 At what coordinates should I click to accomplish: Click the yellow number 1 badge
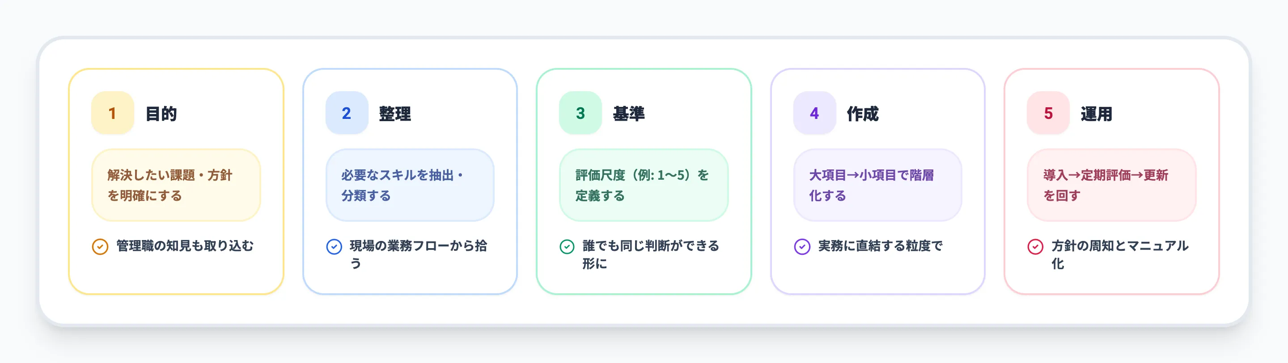click(x=113, y=113)
